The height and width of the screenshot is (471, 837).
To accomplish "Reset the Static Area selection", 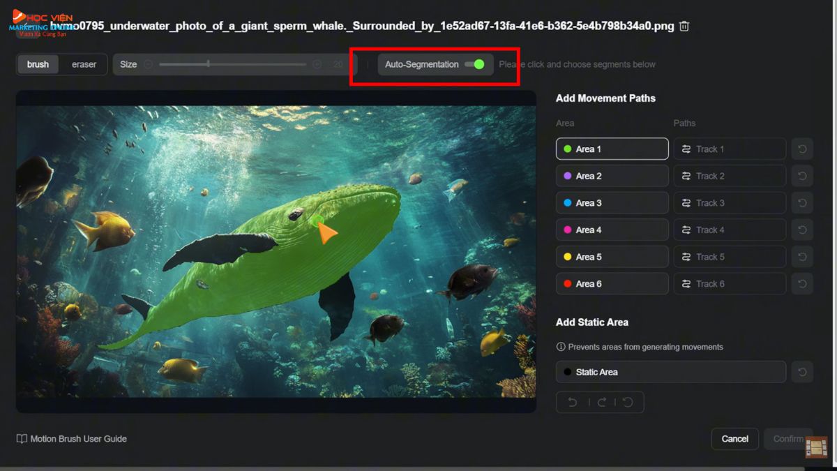I will pyautogui.click(x=802, y=372).
